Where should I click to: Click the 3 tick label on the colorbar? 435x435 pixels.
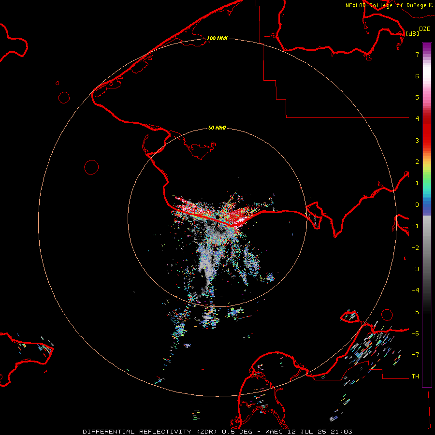417,140
